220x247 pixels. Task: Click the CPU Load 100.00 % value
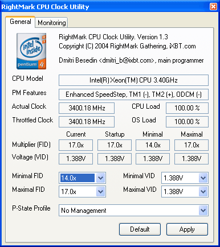click(187, 108)
